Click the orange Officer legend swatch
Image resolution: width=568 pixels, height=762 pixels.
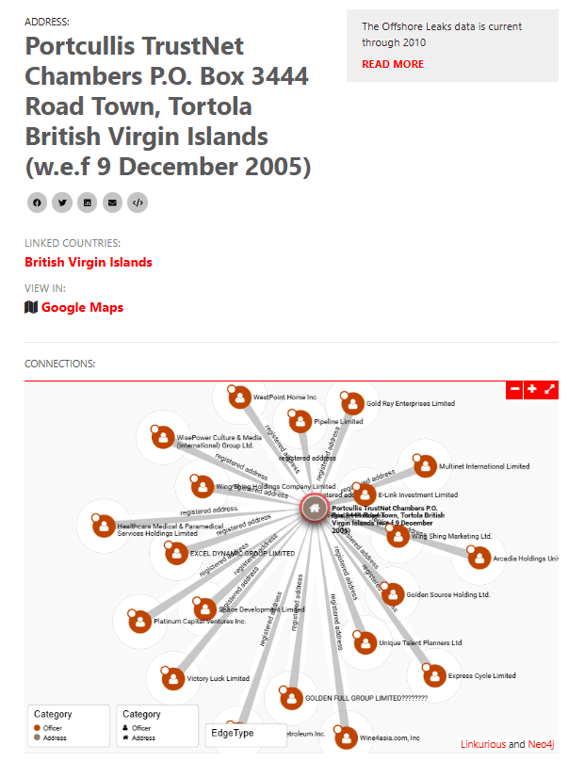[x=37, y=727]
